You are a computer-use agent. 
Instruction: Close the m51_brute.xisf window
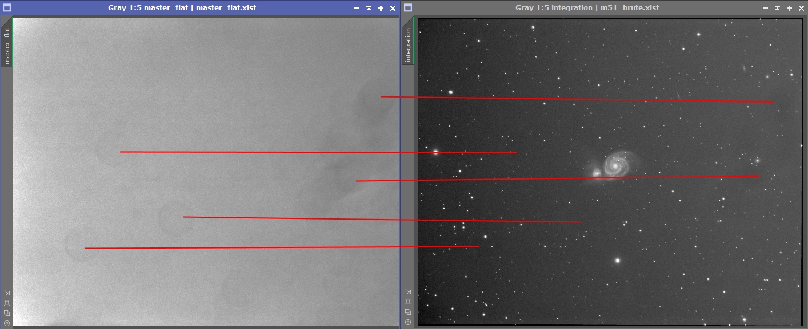tap(801, 8)
